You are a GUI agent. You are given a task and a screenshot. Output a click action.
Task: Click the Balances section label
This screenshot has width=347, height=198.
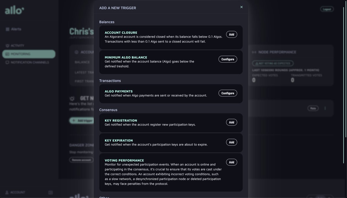[107, 22]
